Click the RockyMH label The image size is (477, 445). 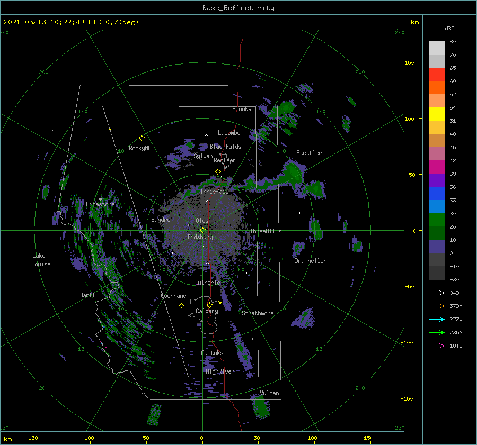tap(140, 148)
